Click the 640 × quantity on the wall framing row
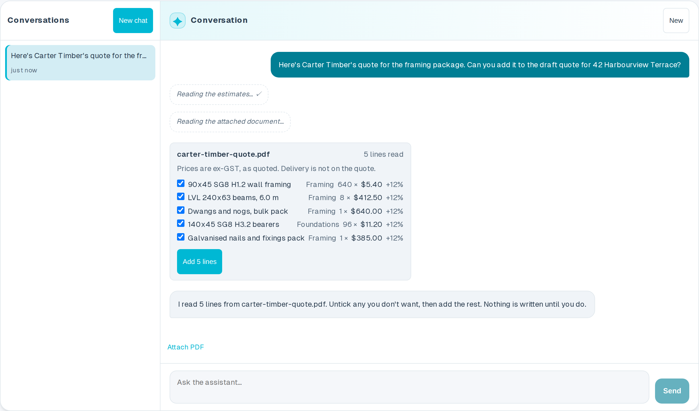699x411 pixels. (x=348, y=184)
